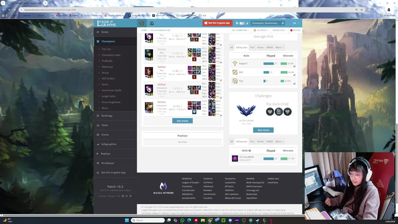Viewport: 398px width, 224px height.
Task: Open Skill Orders in sidebar
Action: (x=108, y=79)
